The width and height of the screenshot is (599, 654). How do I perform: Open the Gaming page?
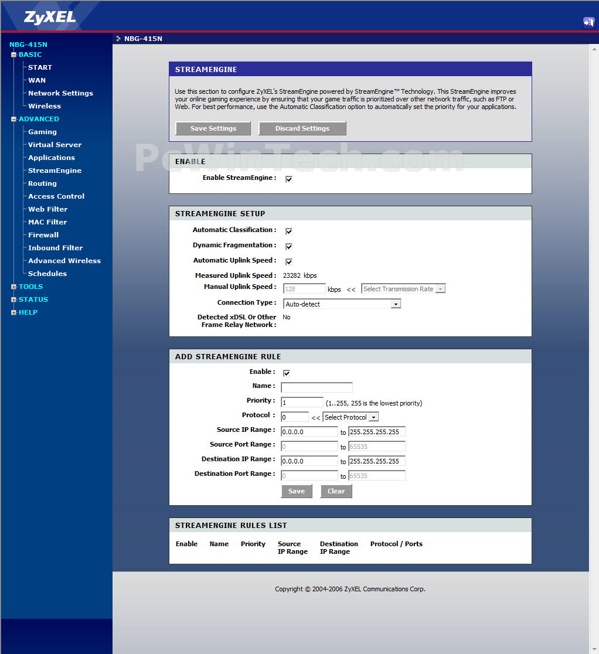coord(42,132)
